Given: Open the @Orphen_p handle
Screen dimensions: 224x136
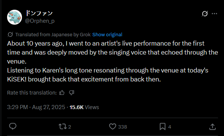Looking at the screenshot, I should [x=40, y=21].
